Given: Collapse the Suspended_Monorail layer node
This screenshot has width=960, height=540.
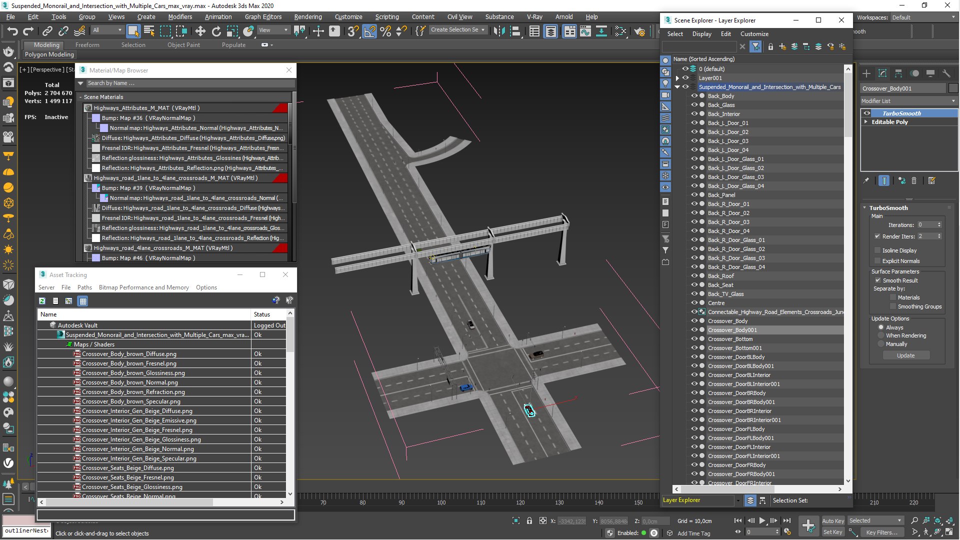Looking at the screenshot, I should click(677, 87).
